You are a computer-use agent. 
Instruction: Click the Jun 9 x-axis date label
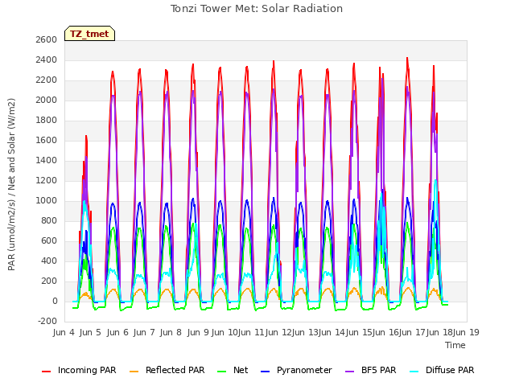pyautogui.click(x=198, y=332)
